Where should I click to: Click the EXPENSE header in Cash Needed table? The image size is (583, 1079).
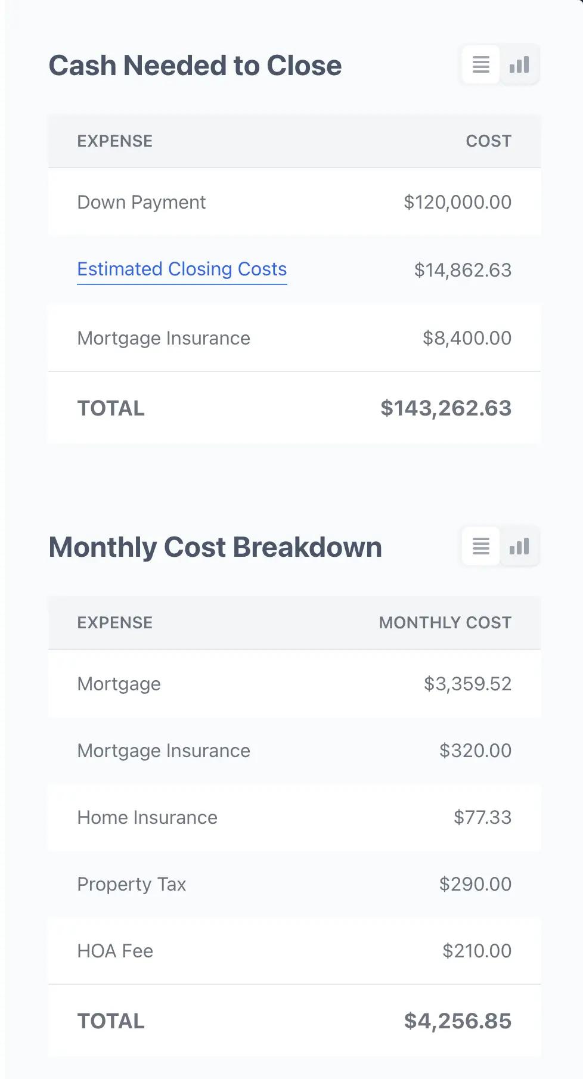pyautogui.click(x=115, y=141)
